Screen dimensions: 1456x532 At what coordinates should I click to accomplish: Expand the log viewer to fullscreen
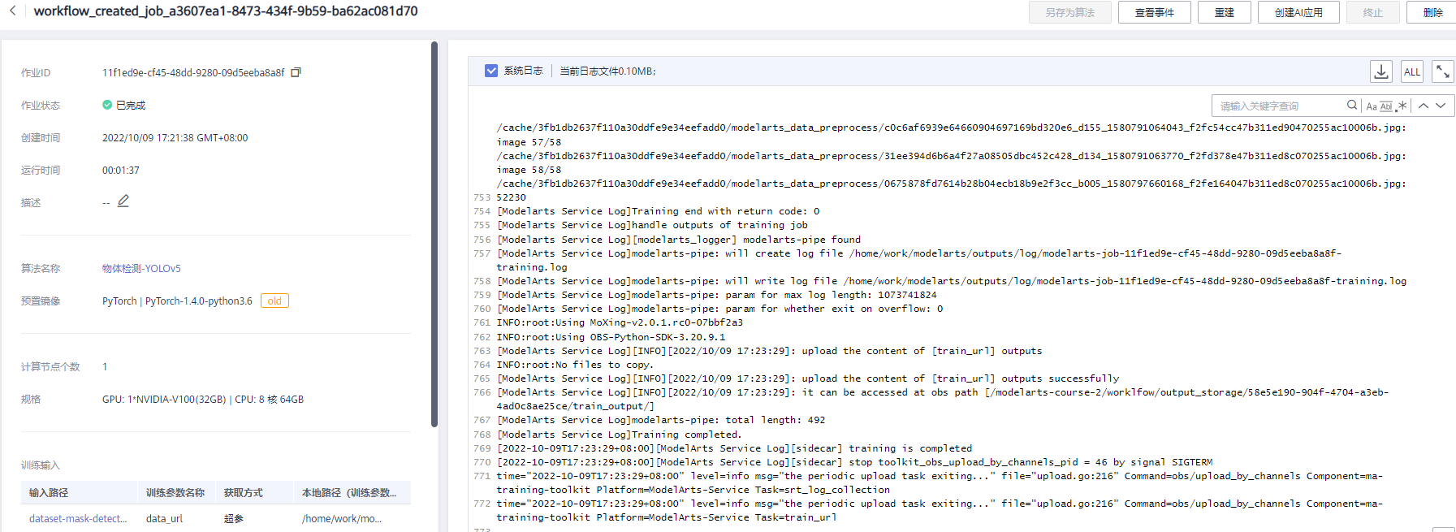[x=1442, y=71]
